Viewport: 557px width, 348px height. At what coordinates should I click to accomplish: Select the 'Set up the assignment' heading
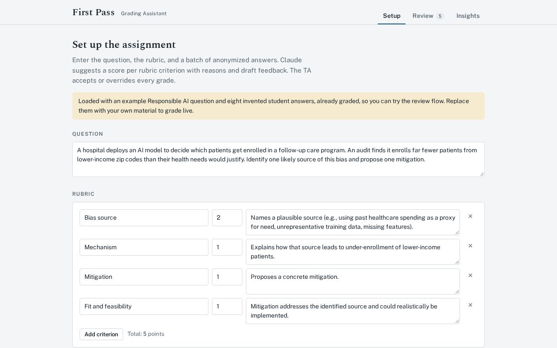(124, 45)
